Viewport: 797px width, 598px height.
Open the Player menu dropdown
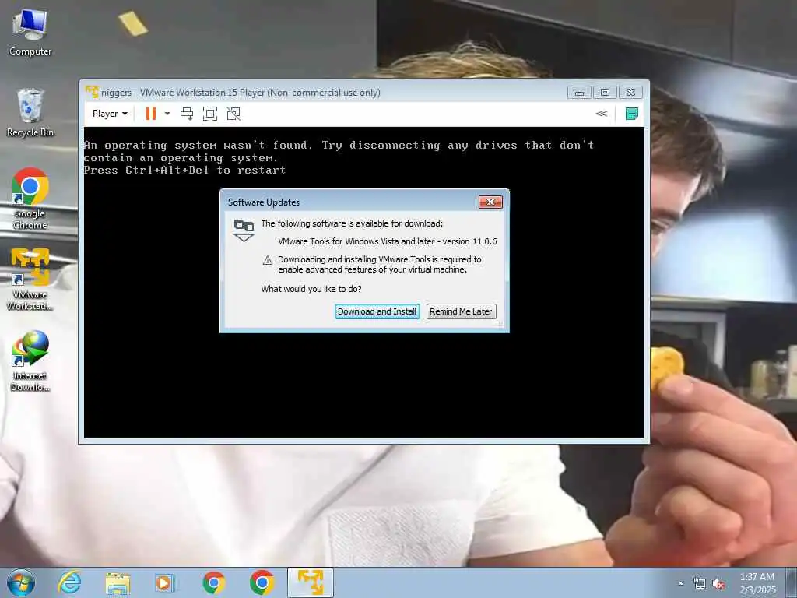(x=109, y=114)
